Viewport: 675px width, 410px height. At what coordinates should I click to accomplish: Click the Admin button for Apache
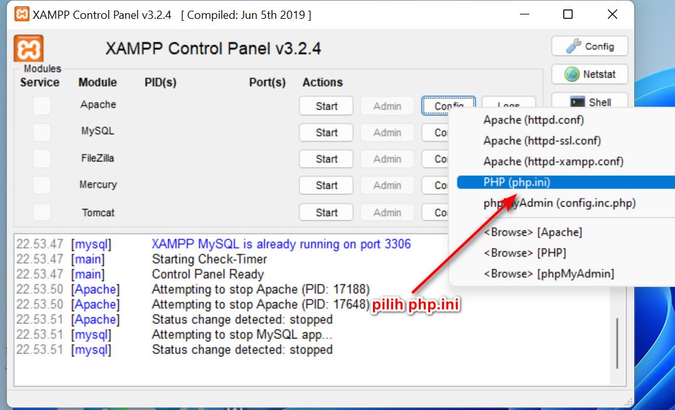[387, 106]
